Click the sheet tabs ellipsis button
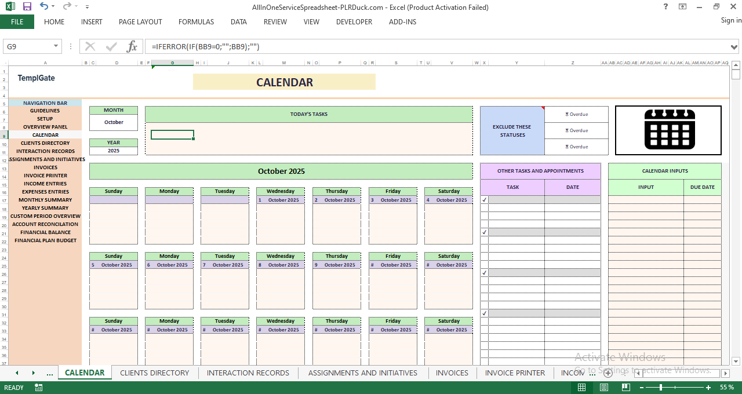This screenshot has height=394, width=742. tap(49, 373)
